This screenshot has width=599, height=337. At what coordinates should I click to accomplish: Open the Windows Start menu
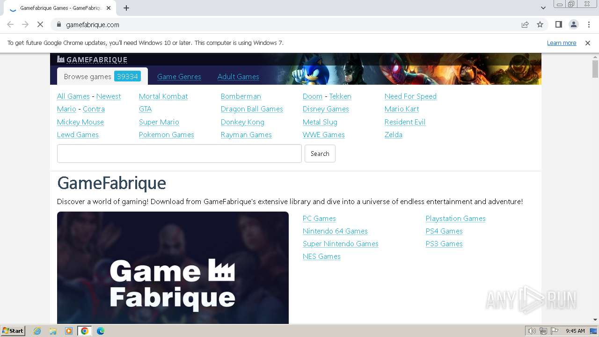13,330
